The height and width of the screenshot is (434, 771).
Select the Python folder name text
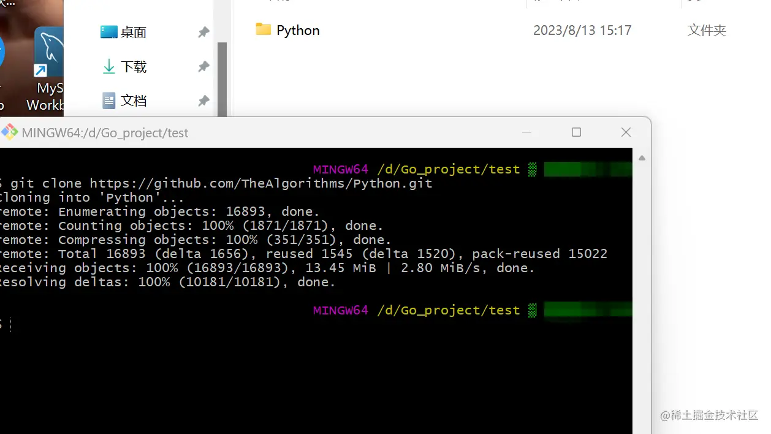tap(298, 30)
